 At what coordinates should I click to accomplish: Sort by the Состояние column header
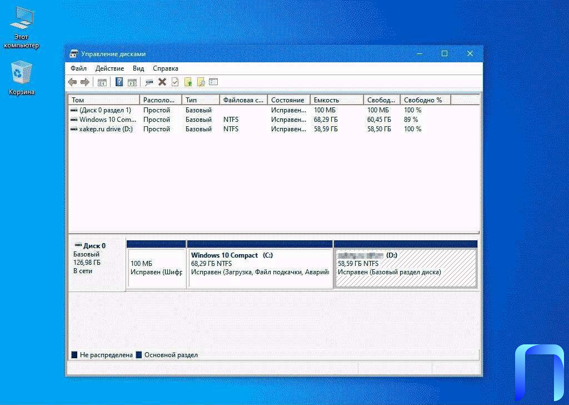point(289,100)
